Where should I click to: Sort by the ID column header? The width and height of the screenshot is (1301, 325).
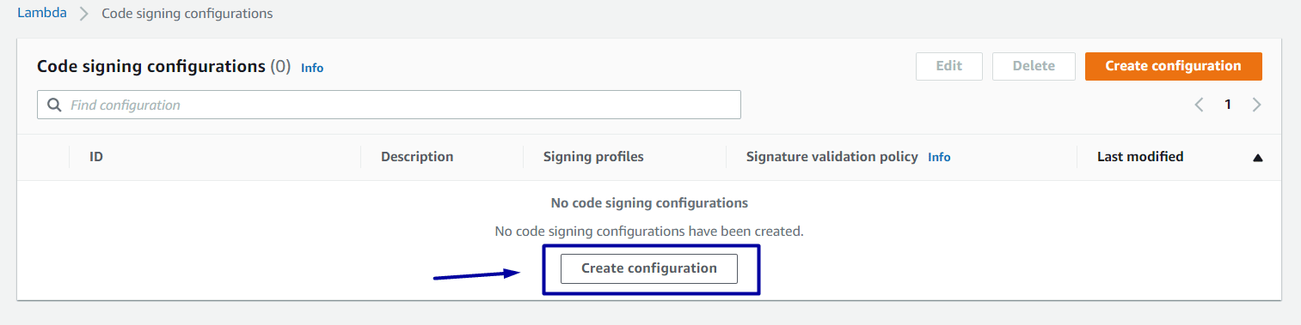tap(96, 157)
